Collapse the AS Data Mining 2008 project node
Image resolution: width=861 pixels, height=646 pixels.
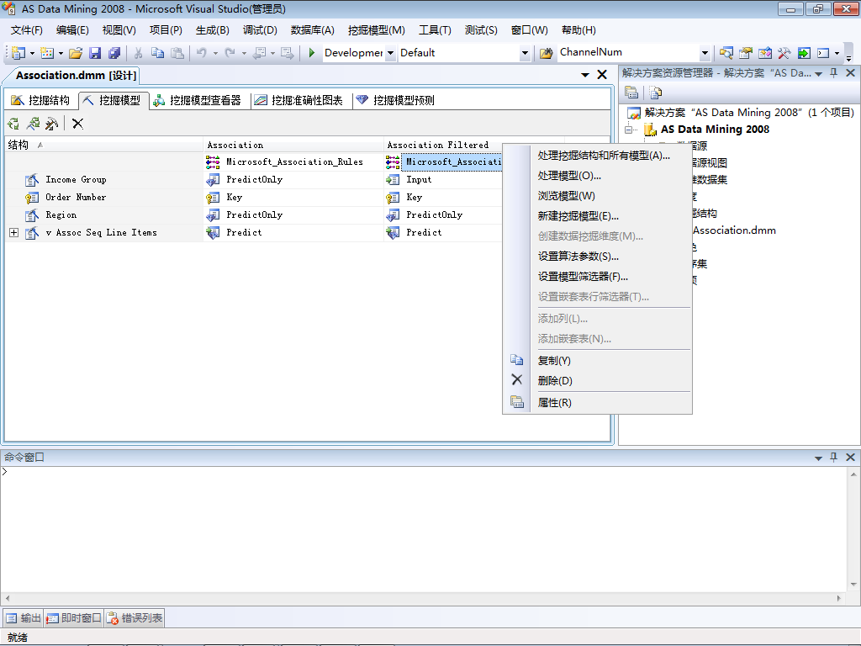(629, 130)
